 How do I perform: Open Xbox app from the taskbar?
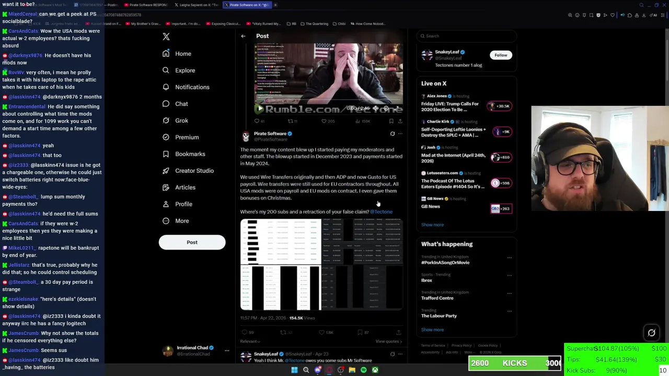375,370
